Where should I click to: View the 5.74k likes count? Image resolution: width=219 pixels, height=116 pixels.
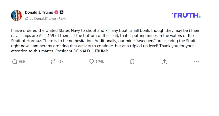click(100, 62)
